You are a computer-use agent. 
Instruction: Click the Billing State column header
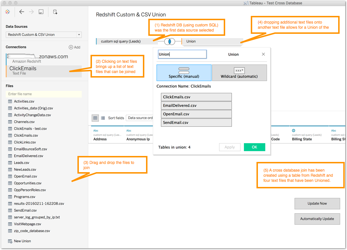(x=302, y=139)
